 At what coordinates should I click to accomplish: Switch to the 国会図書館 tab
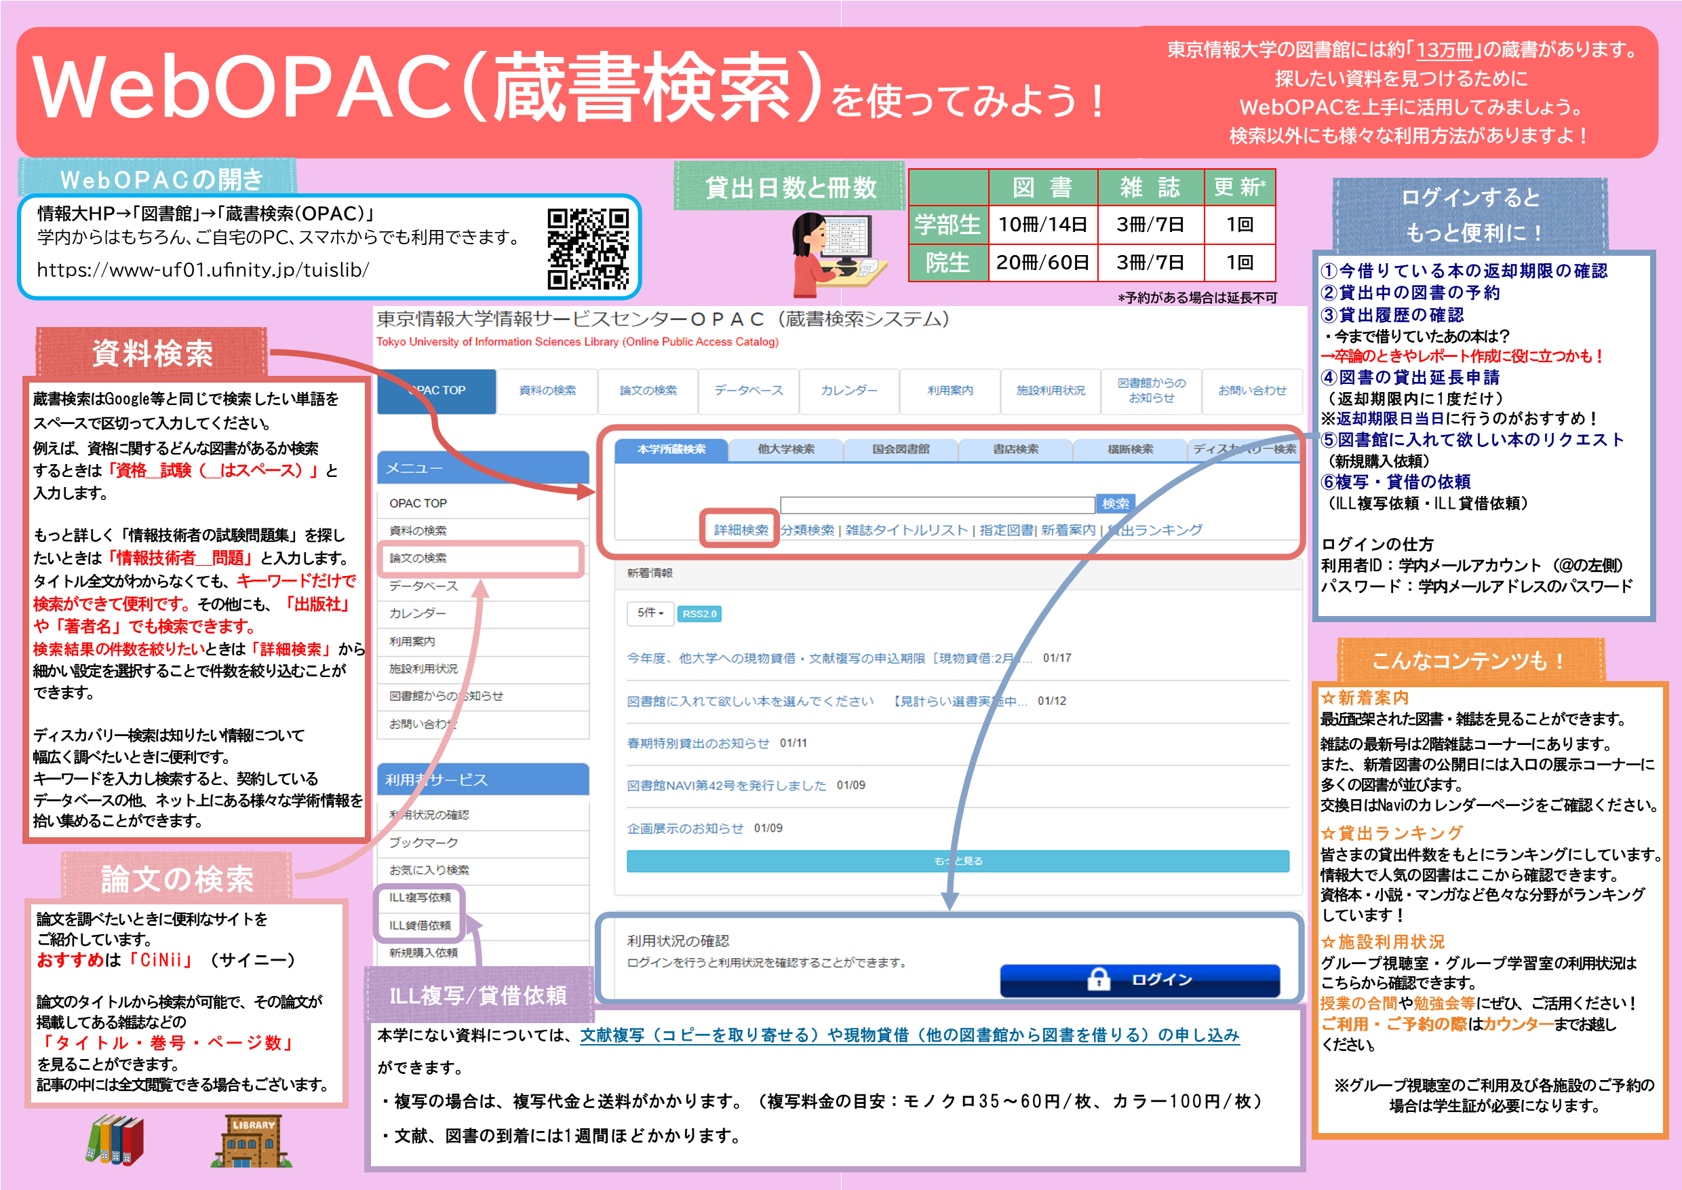900,449
